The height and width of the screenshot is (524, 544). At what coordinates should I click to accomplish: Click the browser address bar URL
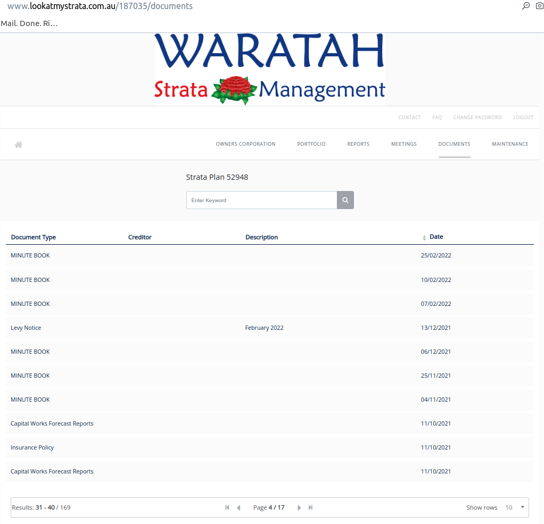click(100, 6)
